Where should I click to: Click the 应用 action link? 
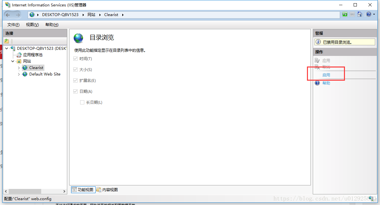coord(326,60)
